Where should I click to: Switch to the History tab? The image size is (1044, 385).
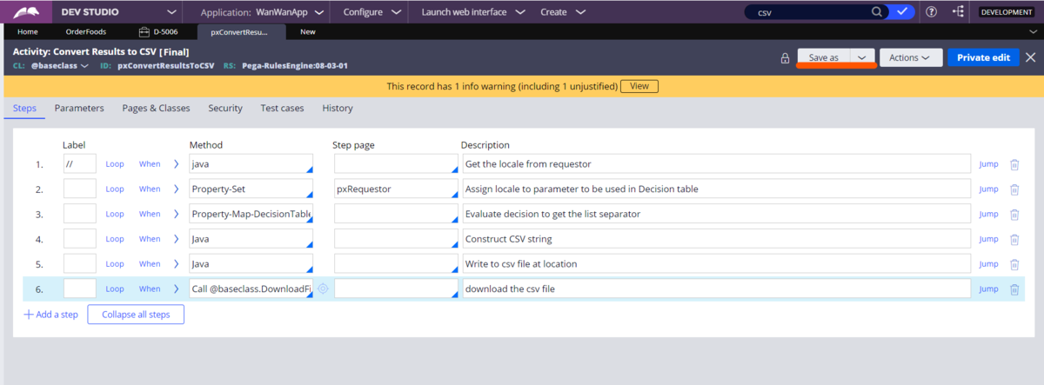(x=338, y=108)
